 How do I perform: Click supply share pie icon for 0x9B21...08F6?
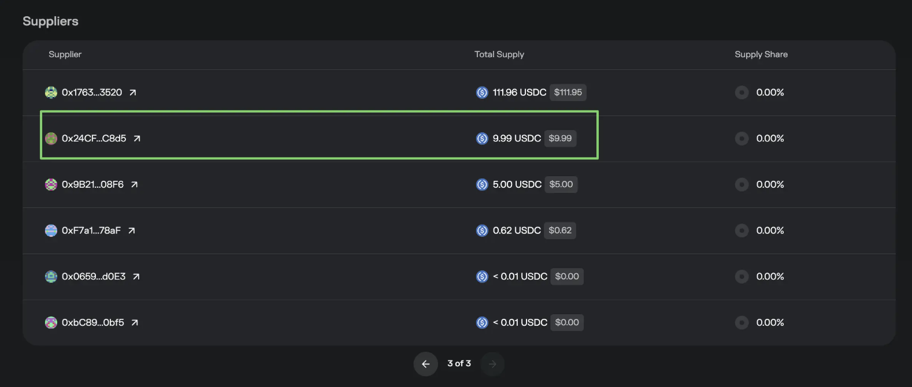coord(742,185)
